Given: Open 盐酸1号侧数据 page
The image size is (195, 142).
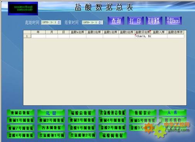Looking at the screenshot, I should coord(82,128).
